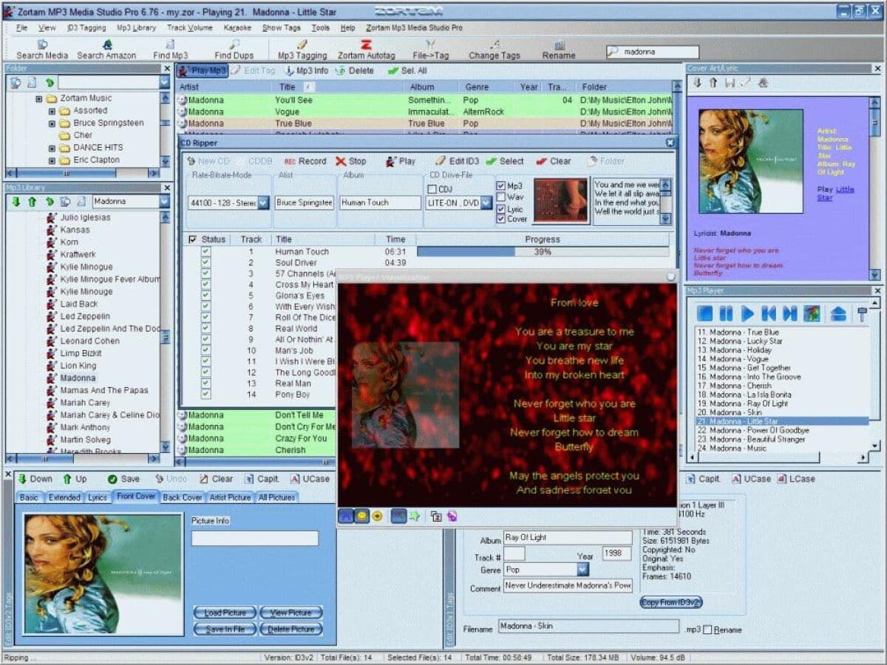Switch to the Back Cover tab
Screen dimensions: 887x665
click(182, 497)
